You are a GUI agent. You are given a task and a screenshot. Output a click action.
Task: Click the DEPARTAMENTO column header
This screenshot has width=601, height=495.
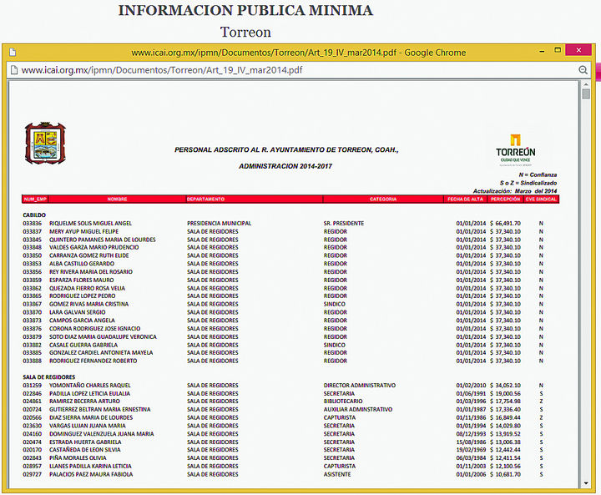205,200
